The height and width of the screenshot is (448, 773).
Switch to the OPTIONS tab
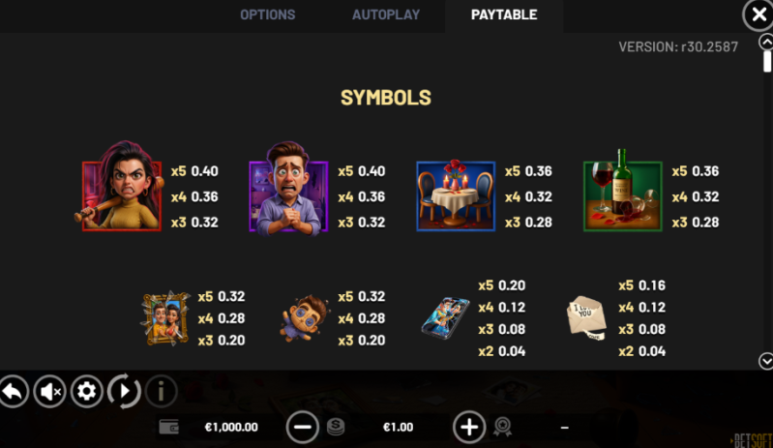tap(268, 15)
